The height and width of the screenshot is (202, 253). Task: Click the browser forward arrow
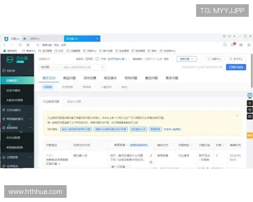point(12,45)
